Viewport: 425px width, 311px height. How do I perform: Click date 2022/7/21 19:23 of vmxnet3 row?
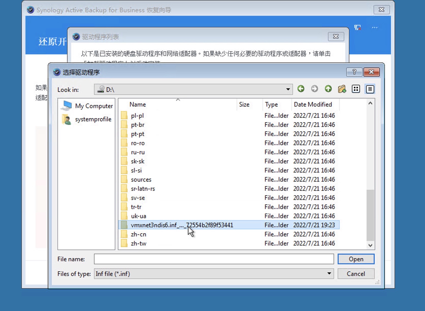[314, 225]
